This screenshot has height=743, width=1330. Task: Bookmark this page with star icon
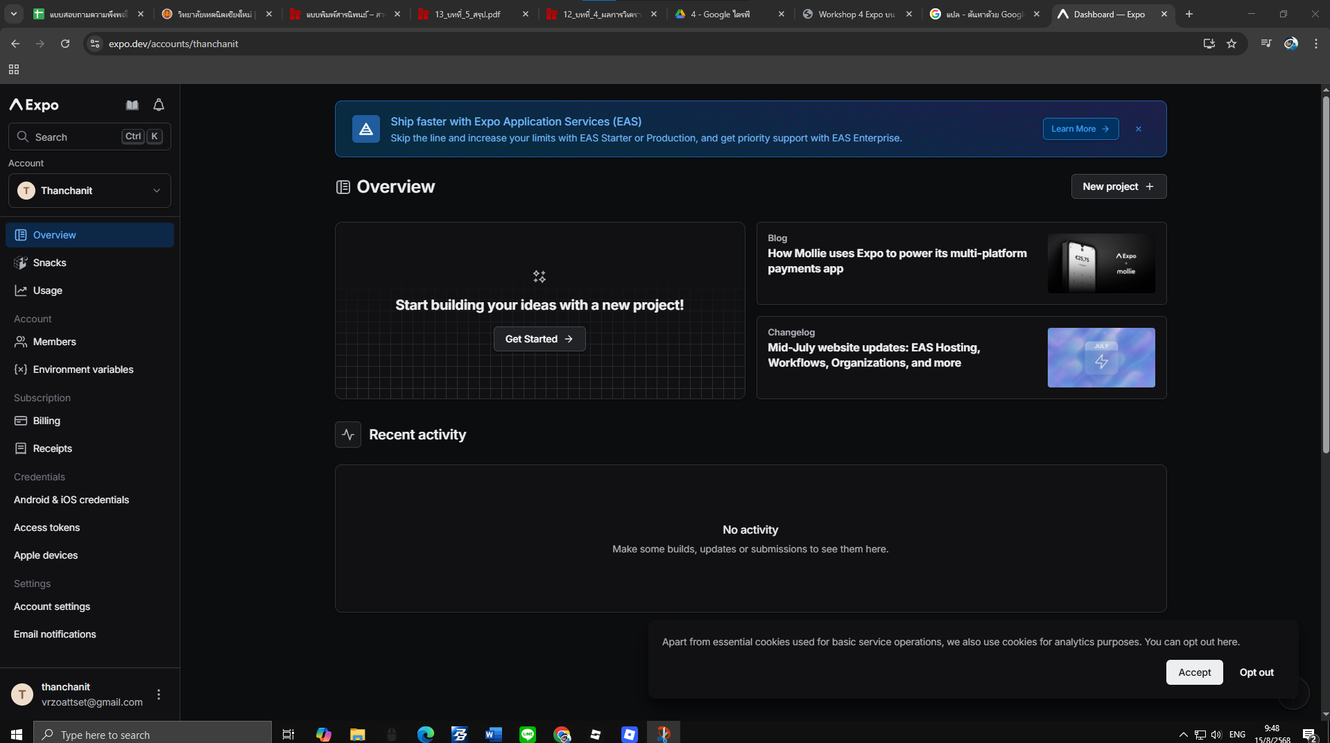tap(1232, 44)
